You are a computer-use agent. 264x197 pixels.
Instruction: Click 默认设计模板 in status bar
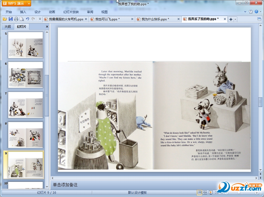[x=137, y=193]
